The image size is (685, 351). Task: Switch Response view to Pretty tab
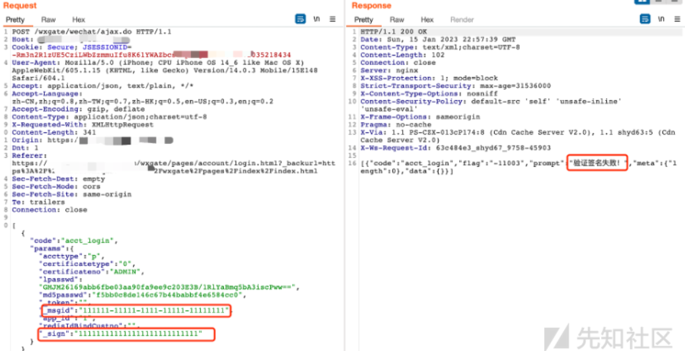pos(364,20)
